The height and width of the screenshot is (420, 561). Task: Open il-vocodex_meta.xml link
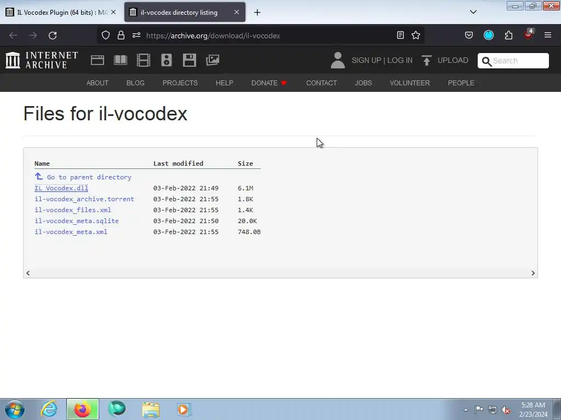coord(71,232)
